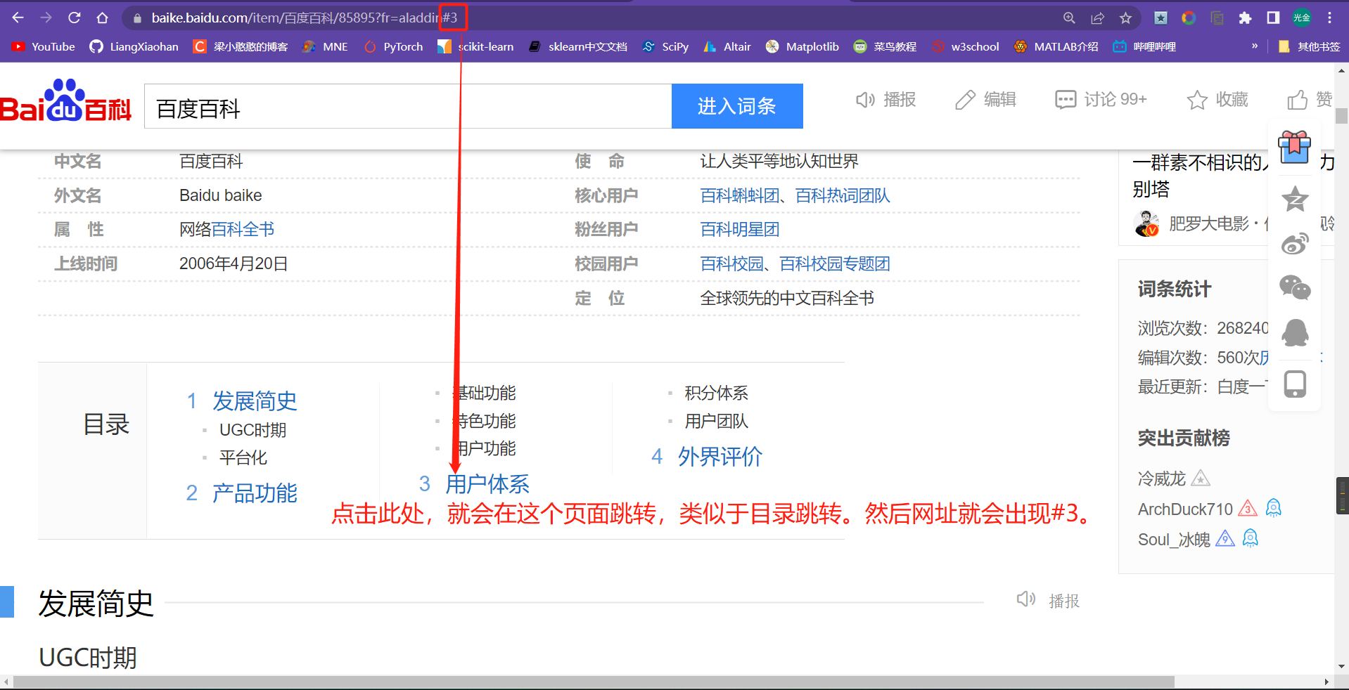
Task: Open contributor 冷威龙 profile
Action: (1162, 479)
